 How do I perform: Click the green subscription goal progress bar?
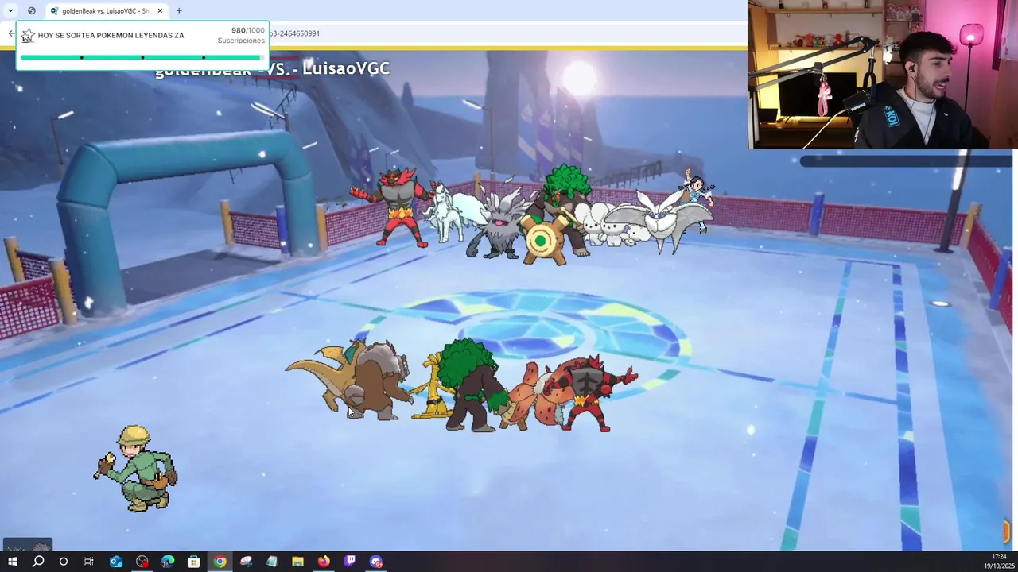(142, 57)
